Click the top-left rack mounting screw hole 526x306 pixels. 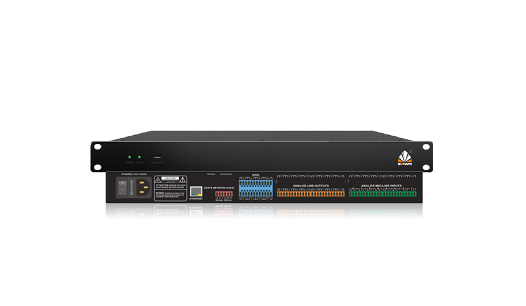click(98, 146)
